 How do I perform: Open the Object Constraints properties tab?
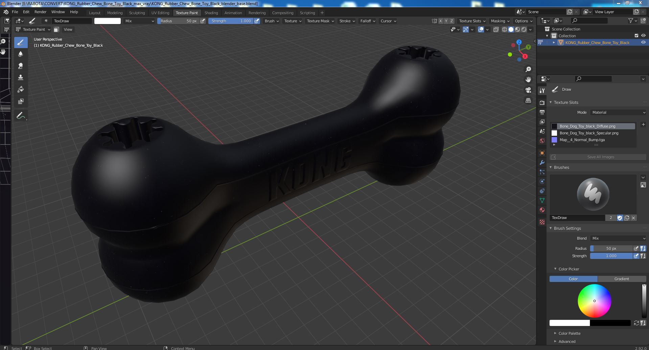pos(542,191)
